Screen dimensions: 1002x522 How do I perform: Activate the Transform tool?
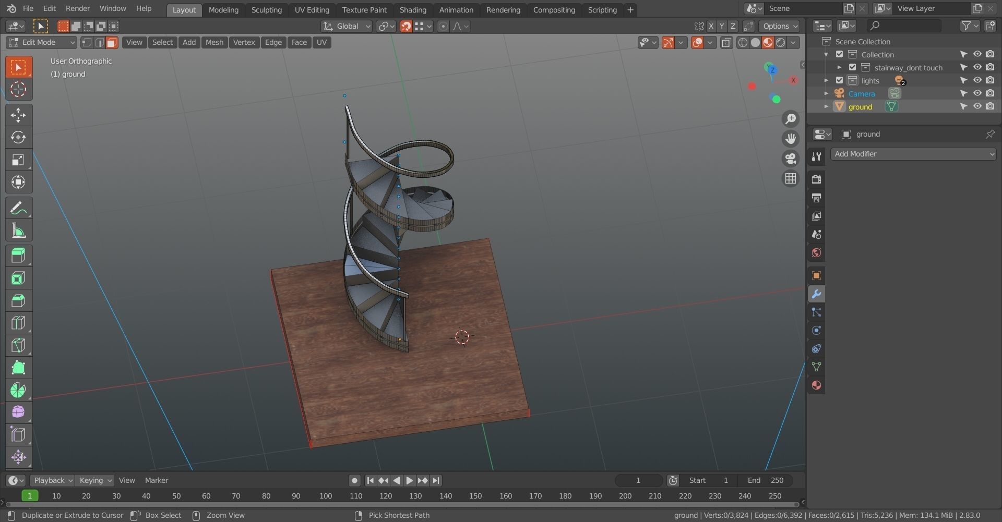tap(18, 183)
